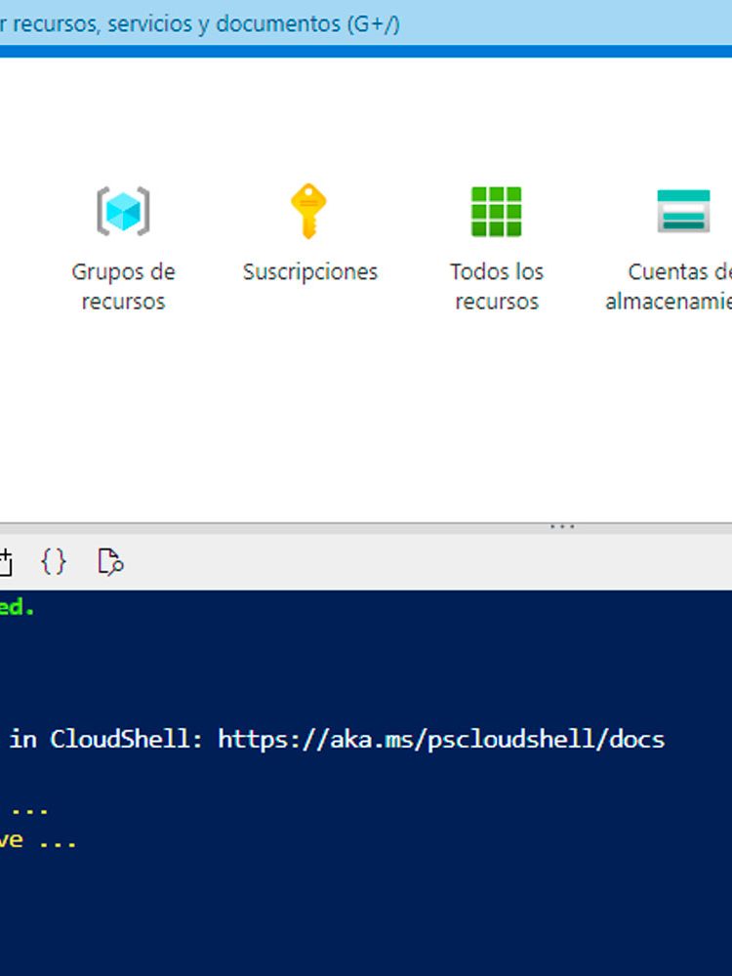The height and width of the screenshot is (976, 732).
Task: Open a new Cloud Shell session
Action: point(5,561)
